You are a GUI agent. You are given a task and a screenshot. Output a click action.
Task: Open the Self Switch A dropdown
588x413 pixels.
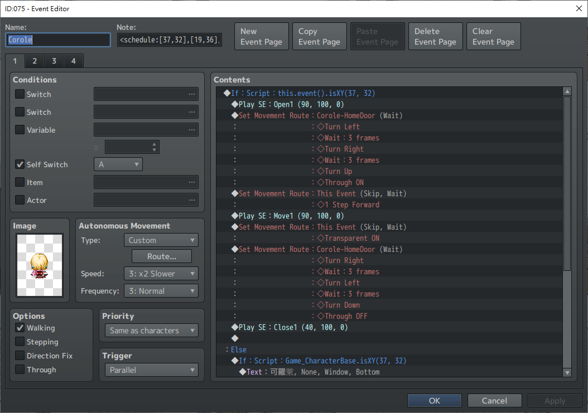118,164
